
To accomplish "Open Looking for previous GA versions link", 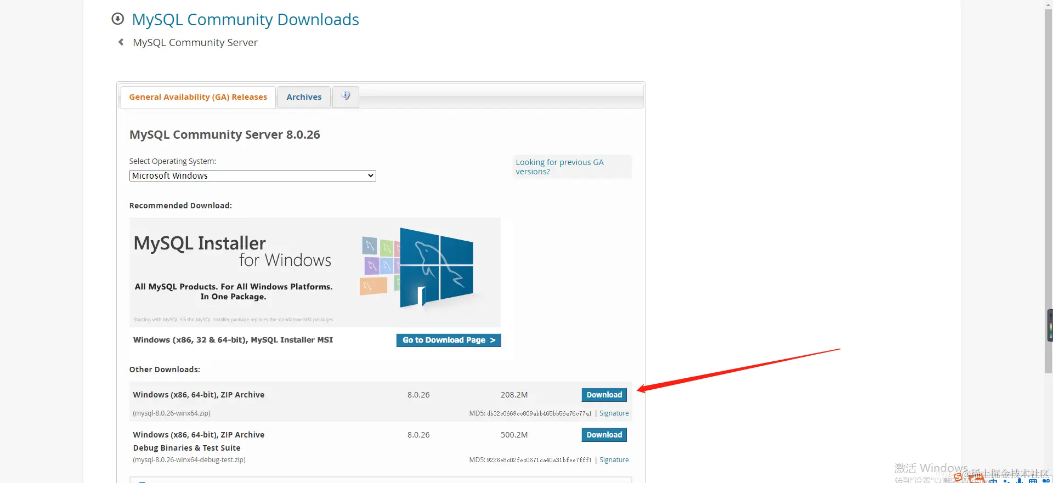I will (559, 167).
